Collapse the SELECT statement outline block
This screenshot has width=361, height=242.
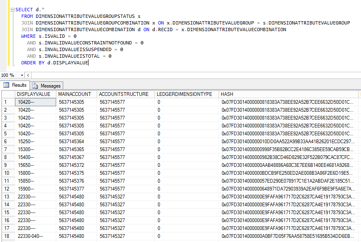12,10
